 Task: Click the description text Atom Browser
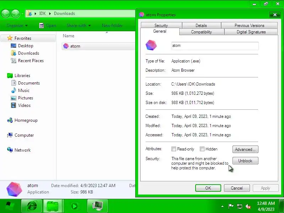(x=183, y=70)
